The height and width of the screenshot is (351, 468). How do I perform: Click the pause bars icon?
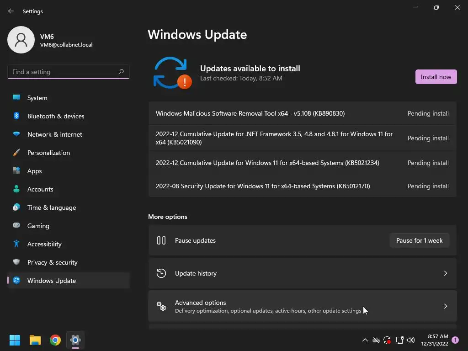pos(161,240)
